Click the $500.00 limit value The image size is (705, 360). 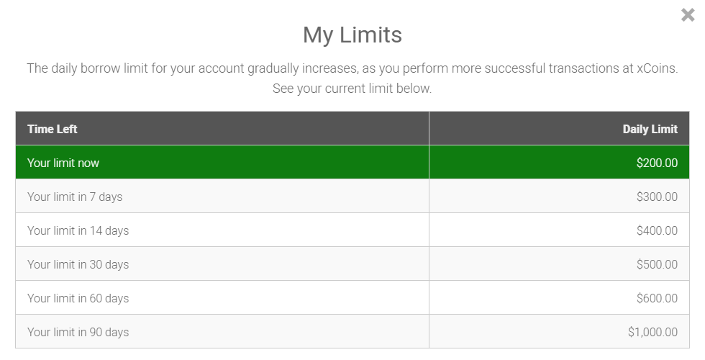pos(657,264)
